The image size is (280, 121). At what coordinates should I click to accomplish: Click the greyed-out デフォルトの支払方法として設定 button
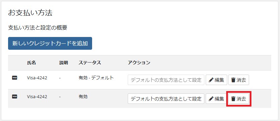(x=166, y=80)
